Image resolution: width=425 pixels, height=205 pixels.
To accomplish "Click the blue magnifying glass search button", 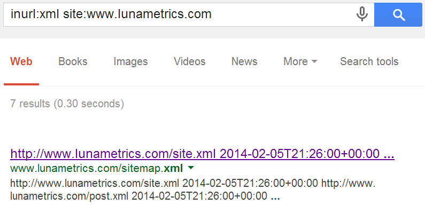I will tap(399, 15).
